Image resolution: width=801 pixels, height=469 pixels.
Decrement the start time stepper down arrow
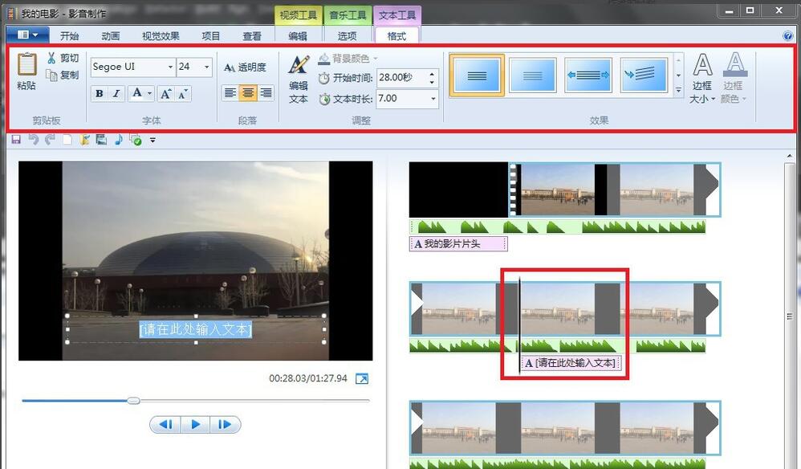(x=432, y=82)
